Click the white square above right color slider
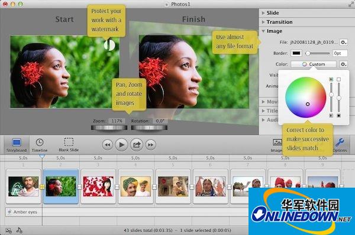 [338, 79]
